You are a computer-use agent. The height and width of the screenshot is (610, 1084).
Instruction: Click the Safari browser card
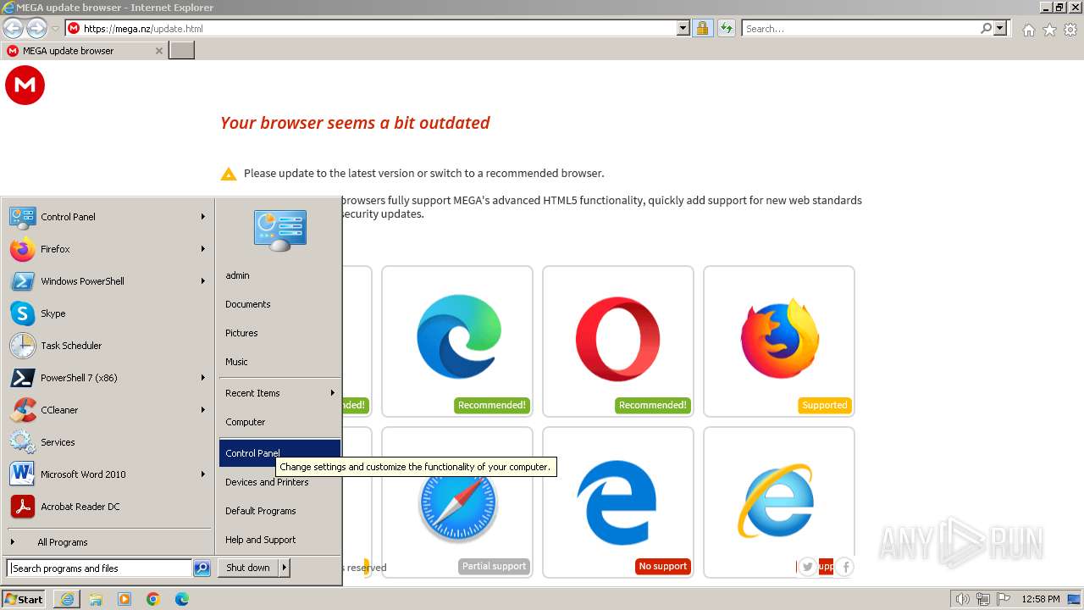tap(457, 502)
